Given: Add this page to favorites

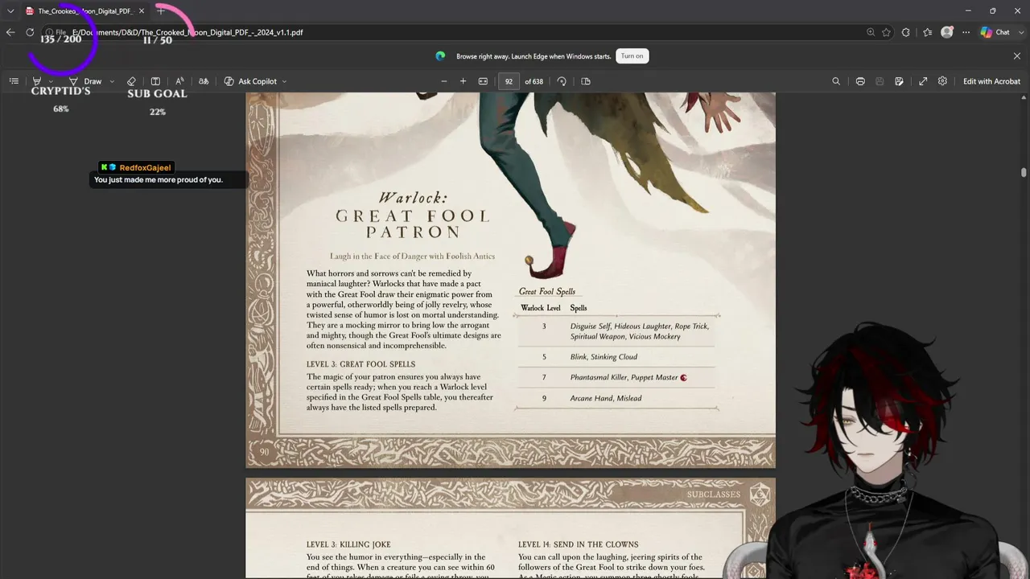Looking at the screenshot, I should click(x=886, y=32).
